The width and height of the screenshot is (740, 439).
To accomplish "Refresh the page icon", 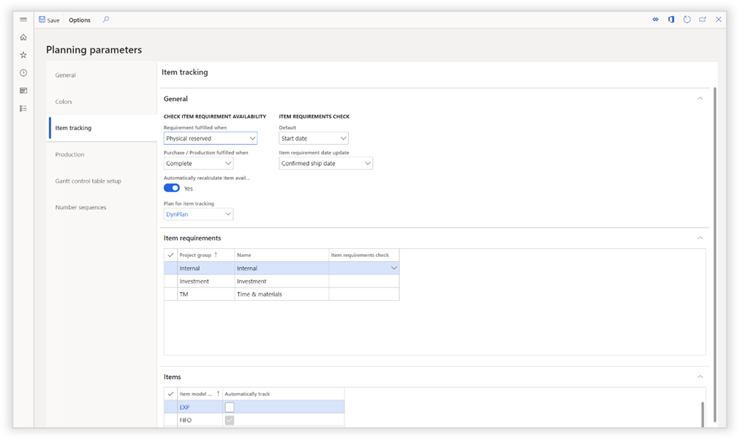I will [687, 19].
